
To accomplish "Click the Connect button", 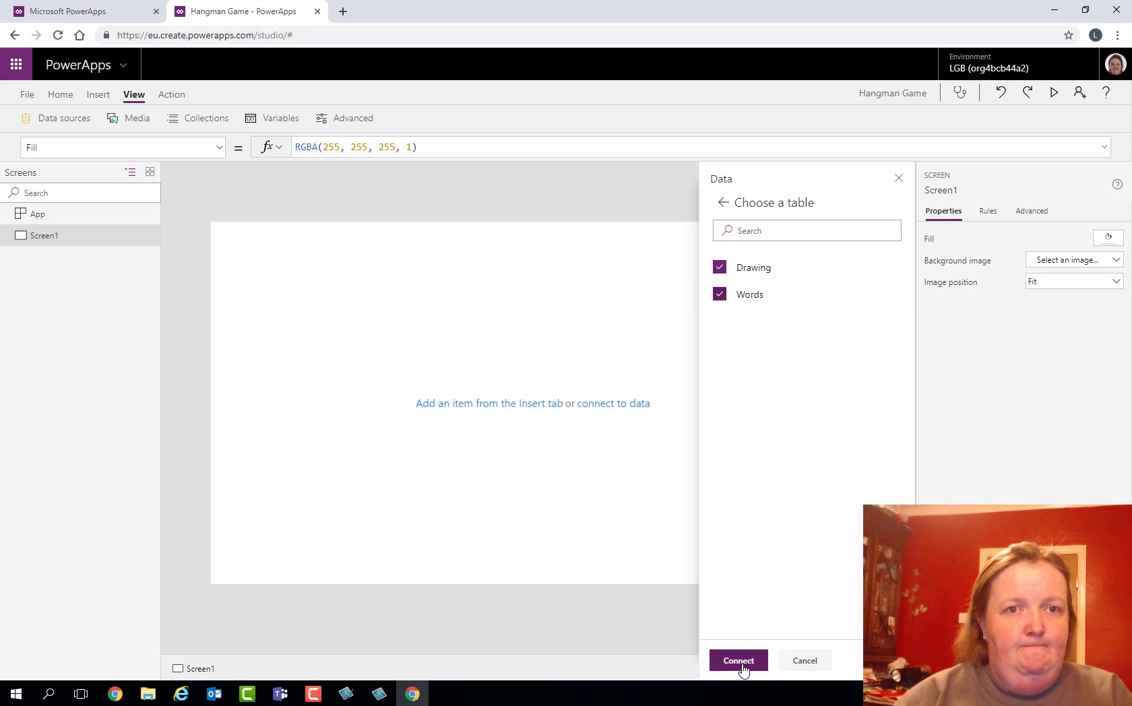I will 738,660.
